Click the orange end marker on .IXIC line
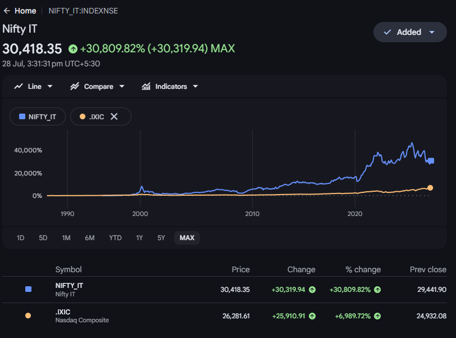456x338 pixels. pyautogui.click(x=430, y=188)
